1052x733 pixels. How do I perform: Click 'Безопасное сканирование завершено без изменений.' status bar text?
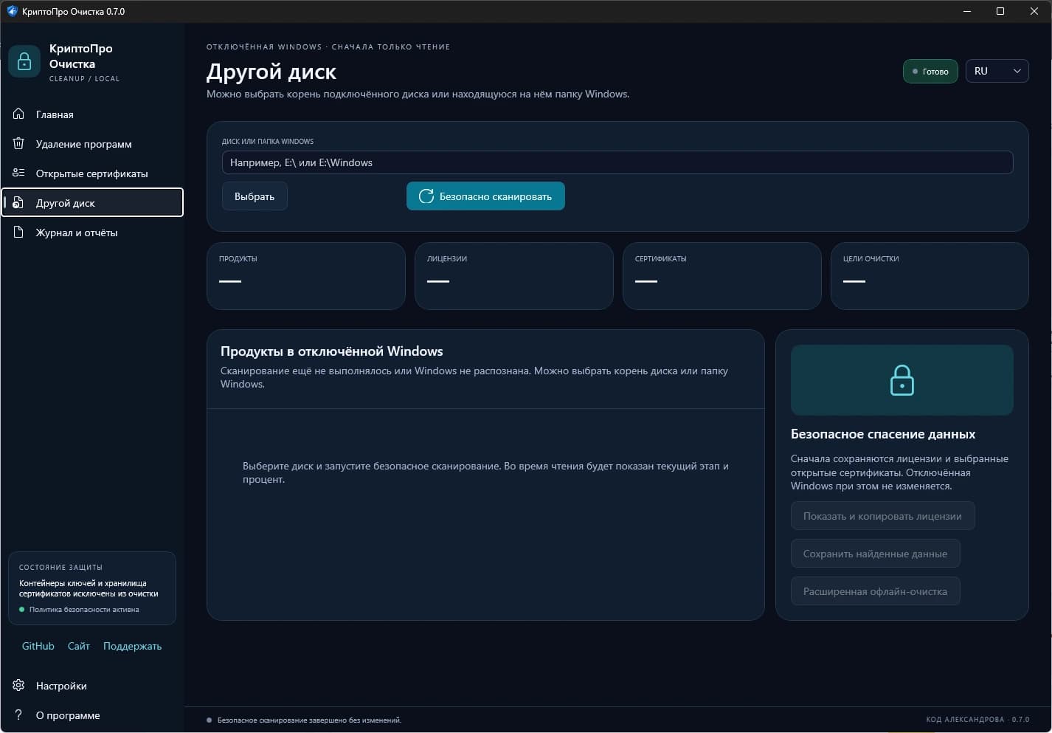click(x=309, y=720)
